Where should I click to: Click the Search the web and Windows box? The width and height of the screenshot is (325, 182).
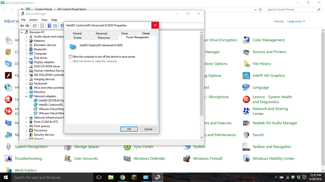[x=52, y=178]
